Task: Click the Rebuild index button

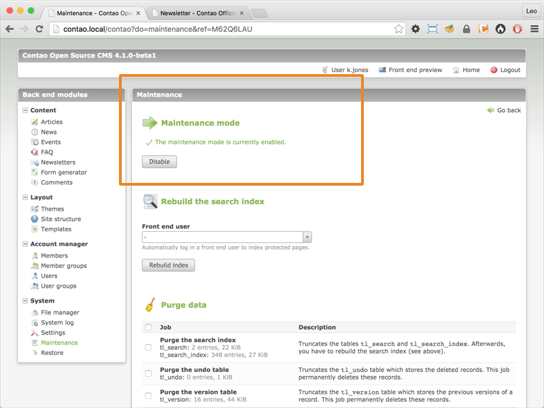Action: 169,265
